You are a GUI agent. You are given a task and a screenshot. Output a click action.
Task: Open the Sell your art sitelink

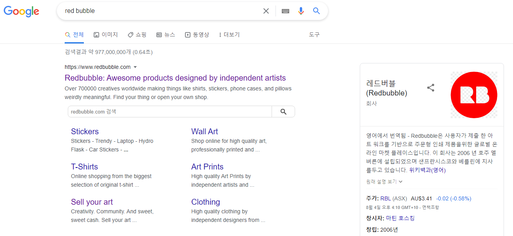point(92,202)
